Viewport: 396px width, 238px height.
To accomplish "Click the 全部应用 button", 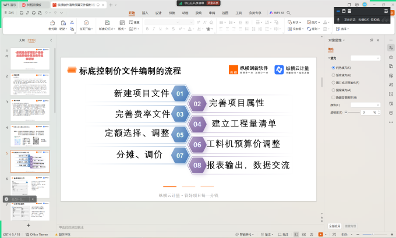I will (334, 225).
